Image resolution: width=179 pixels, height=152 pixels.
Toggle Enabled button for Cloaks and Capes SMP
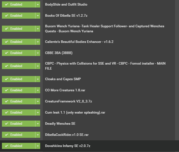(19, 79)
